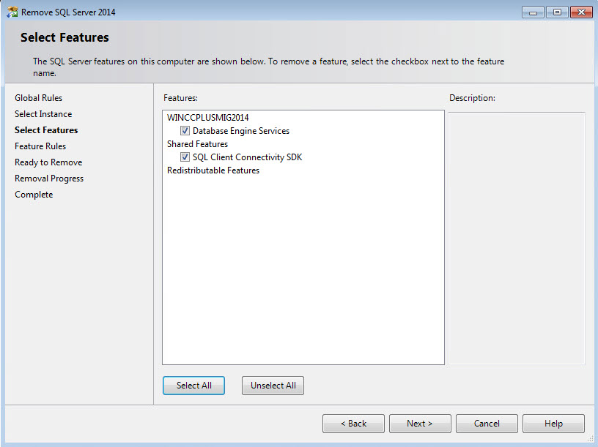Uncheck Database Engine Services checkbox
This screenshot has height=447, width=598.
pyautogui.click(x=185, y=131)
